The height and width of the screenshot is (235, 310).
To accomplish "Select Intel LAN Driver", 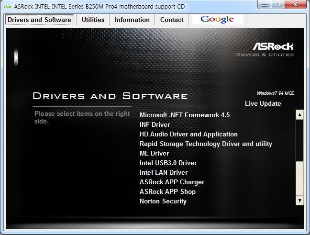I will 164,172.
